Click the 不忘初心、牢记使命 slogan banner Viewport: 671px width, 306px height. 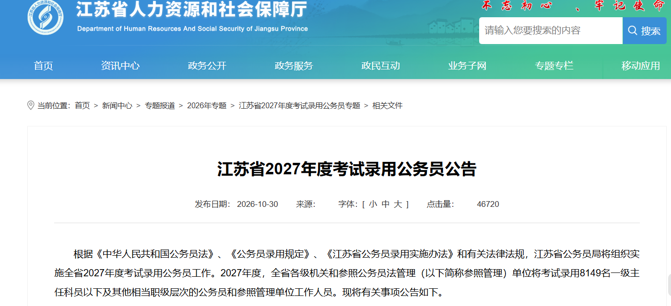tap(573, 6)
